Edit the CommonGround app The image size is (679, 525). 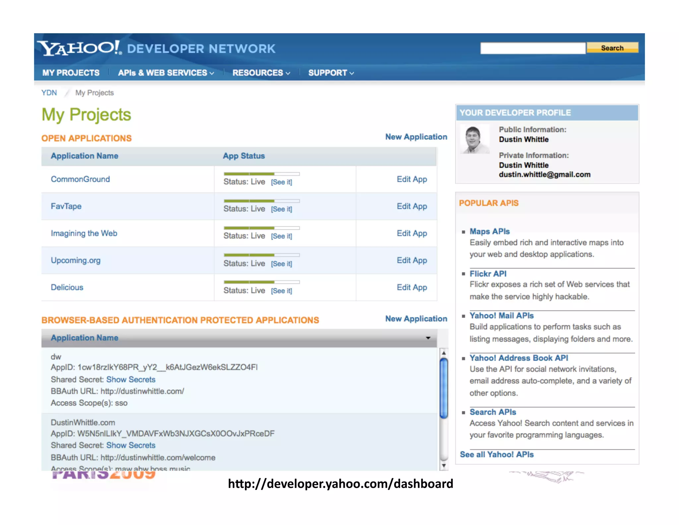(x=412, y=179)
